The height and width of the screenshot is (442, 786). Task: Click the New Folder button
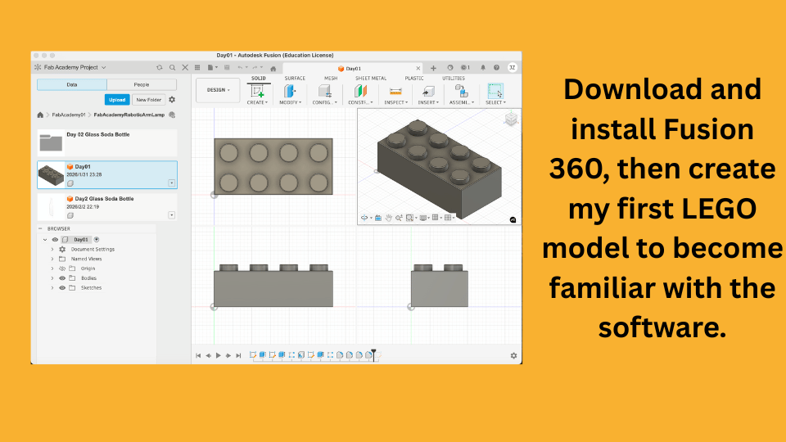pos(149,100)
